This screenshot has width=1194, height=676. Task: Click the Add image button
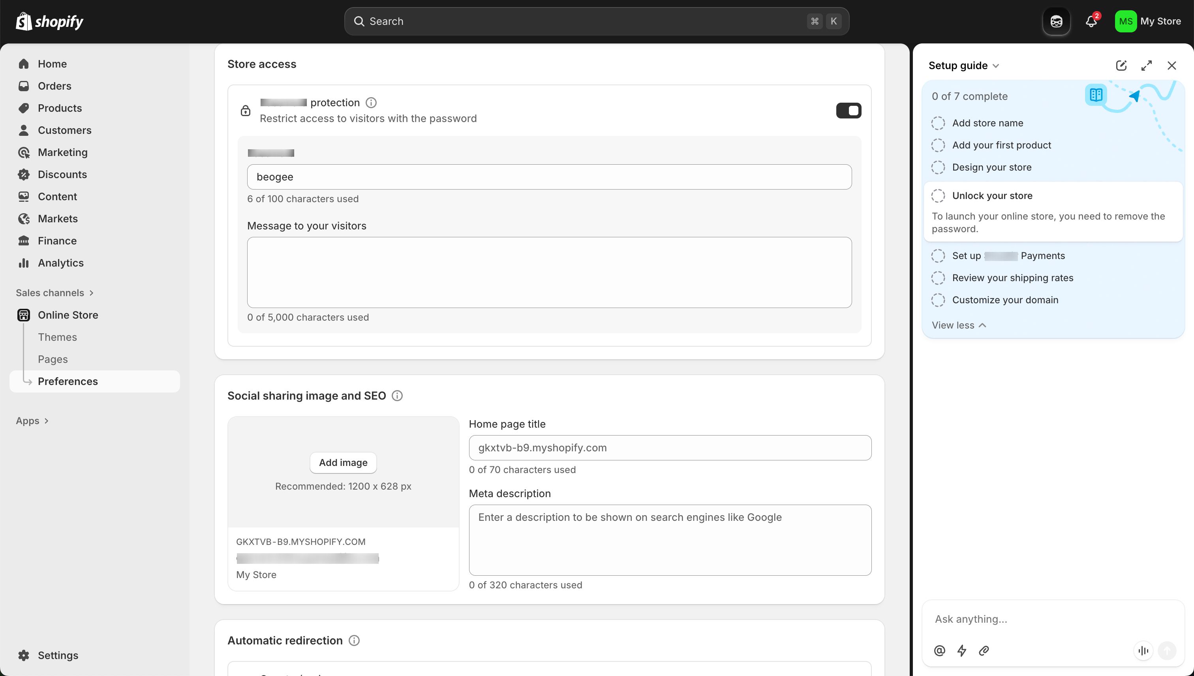pos(343,462)
